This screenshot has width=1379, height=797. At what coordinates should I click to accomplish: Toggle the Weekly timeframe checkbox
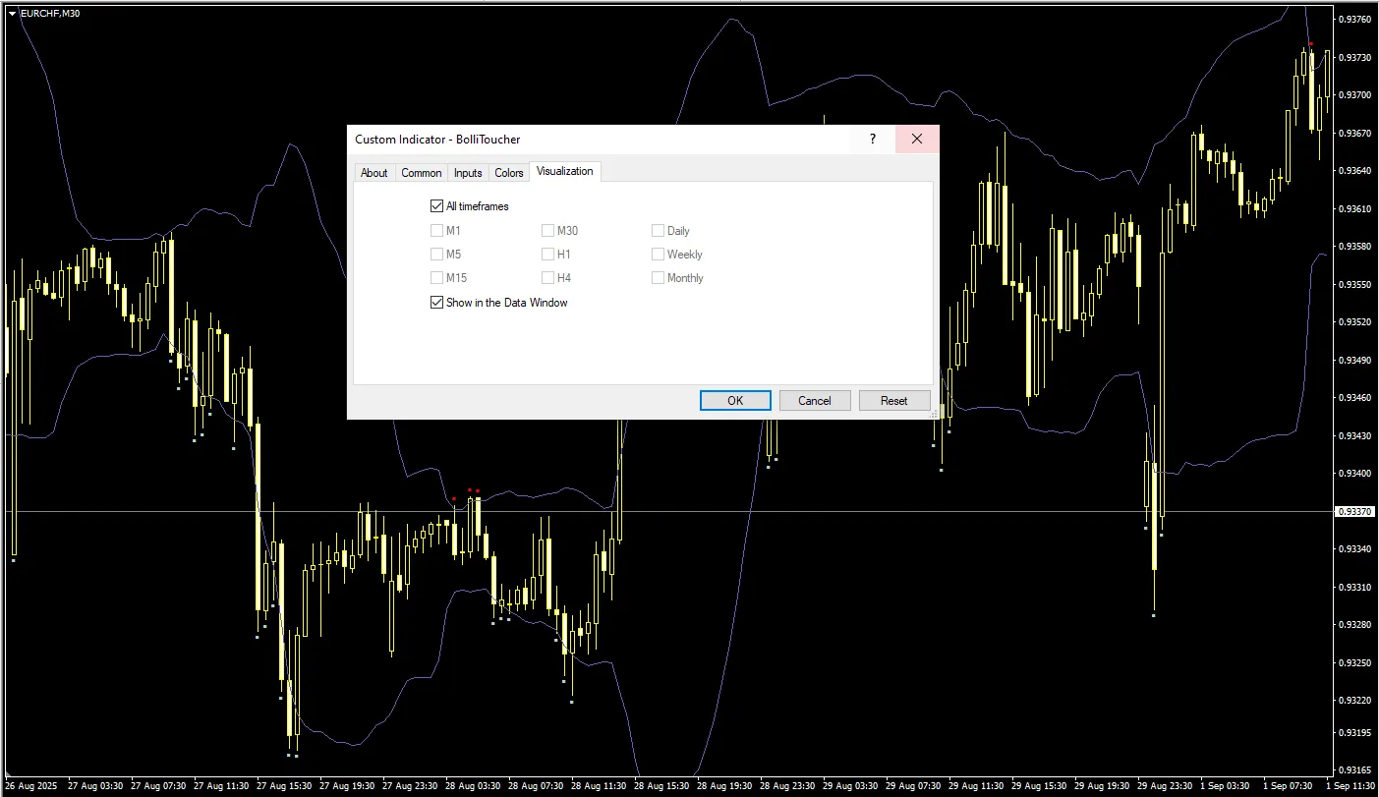point(658,255)
